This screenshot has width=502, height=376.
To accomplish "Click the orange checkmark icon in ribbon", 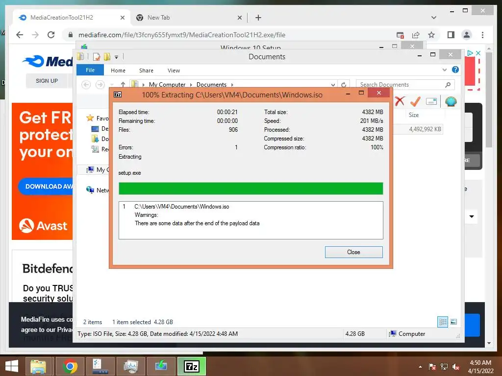I will 415,101.
